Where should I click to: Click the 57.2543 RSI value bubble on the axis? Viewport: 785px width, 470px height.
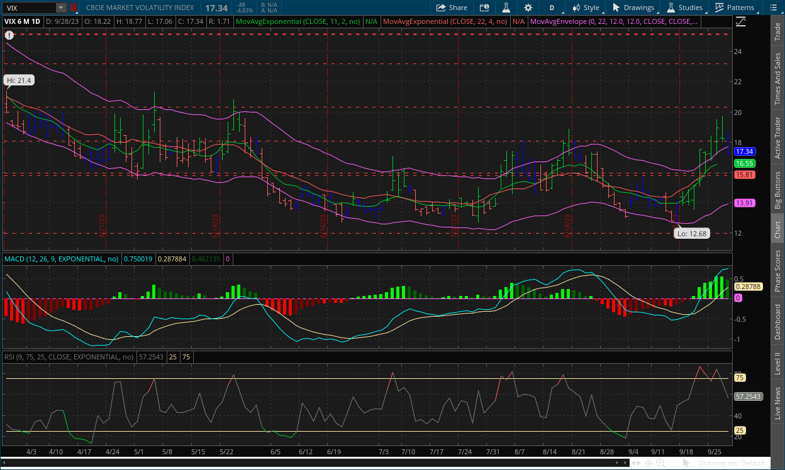pos(749,397)
